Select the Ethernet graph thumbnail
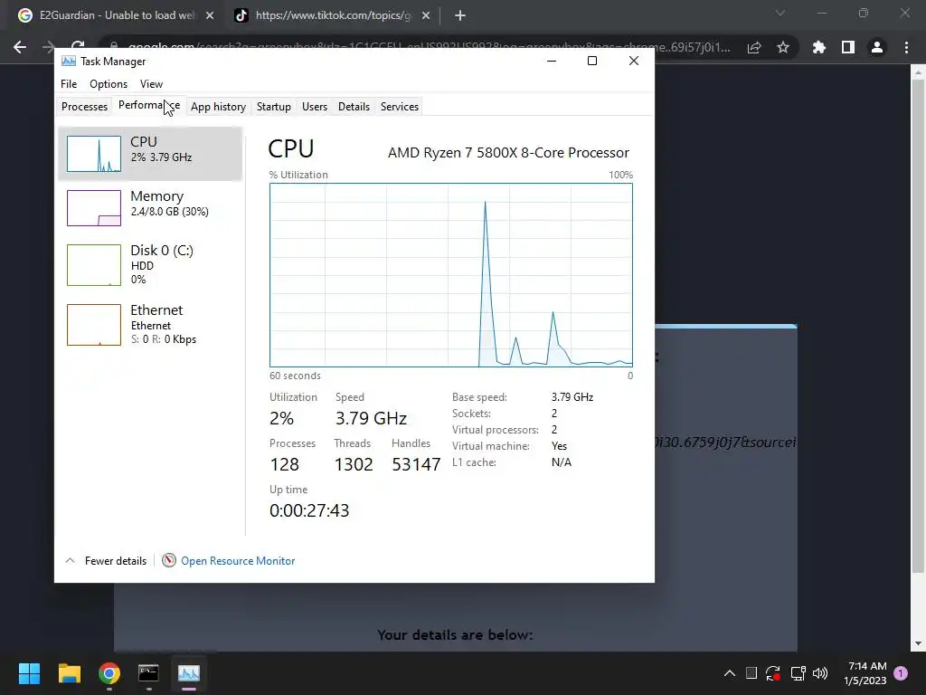The height and width of the screenshot is (695, 926). click(x=94, y=325)
